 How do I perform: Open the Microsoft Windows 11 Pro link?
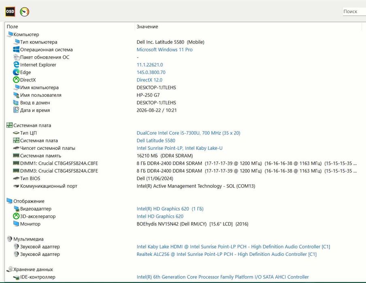pos(164,49)
